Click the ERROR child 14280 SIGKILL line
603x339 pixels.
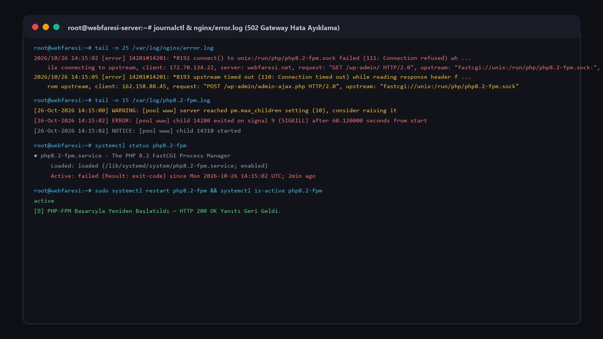pyautogui.click(x=230, y=121)
